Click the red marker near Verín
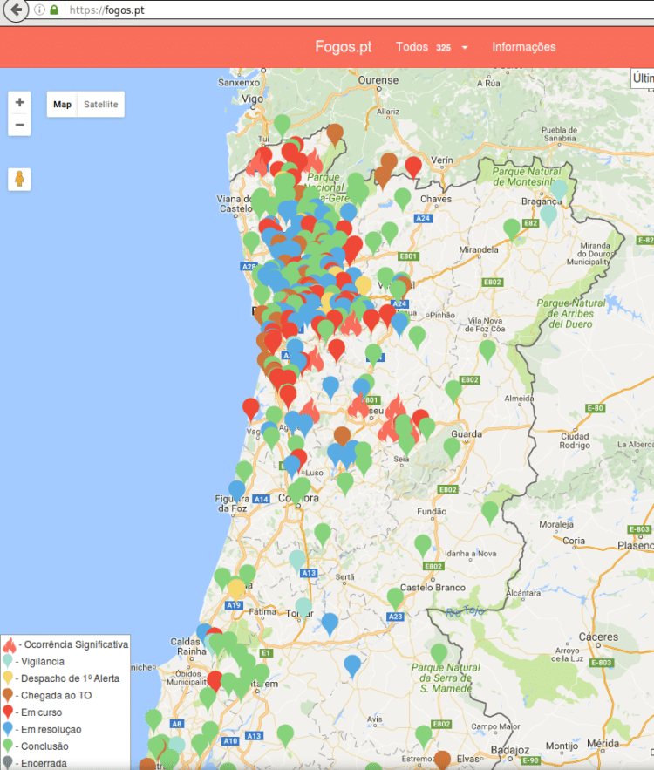654x770 pixels. pyautogui.click(x=413, y=167)
